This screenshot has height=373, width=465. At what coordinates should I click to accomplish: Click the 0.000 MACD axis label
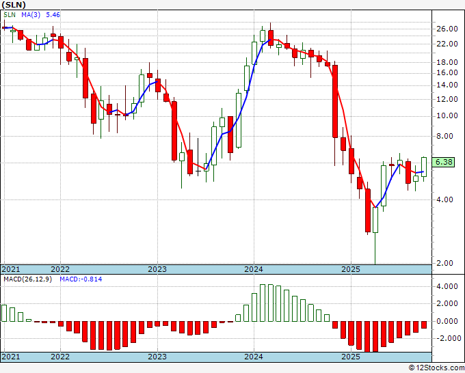[x=447, y=321]
